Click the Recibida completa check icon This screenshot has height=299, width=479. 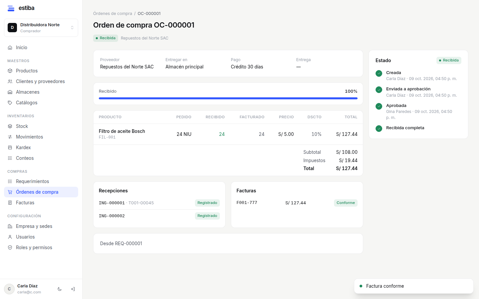pyautogui.click(x=379, y=129)
